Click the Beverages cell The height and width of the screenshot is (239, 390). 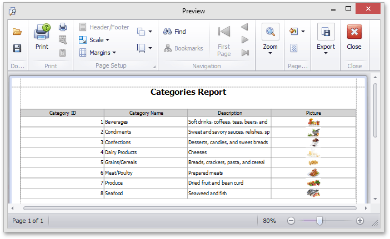click(x=146, y=122)
